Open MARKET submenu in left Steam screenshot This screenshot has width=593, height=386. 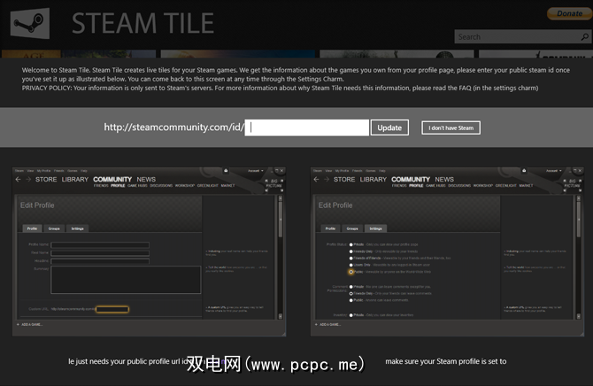pos(227,186)
